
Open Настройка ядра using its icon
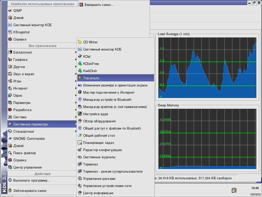[80, 114]
